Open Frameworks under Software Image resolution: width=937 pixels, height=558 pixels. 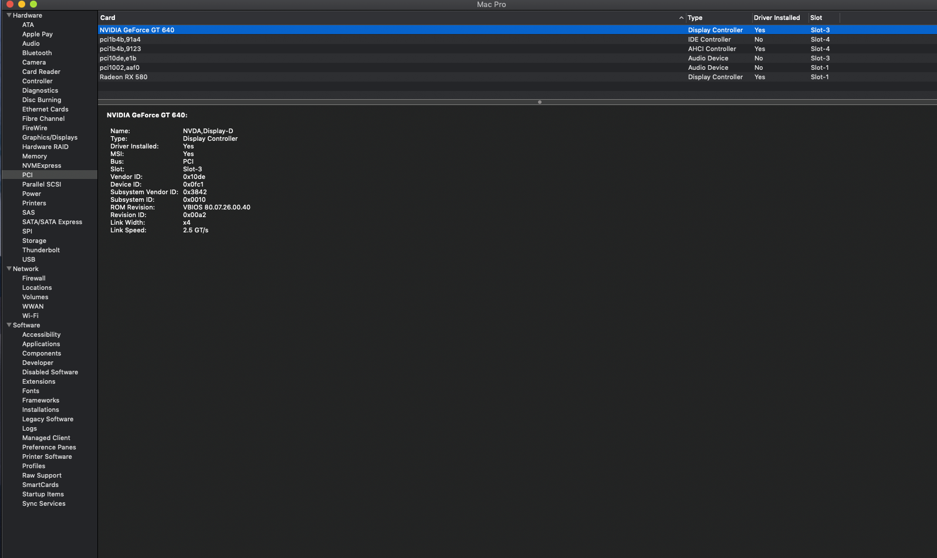click(40, 400)
